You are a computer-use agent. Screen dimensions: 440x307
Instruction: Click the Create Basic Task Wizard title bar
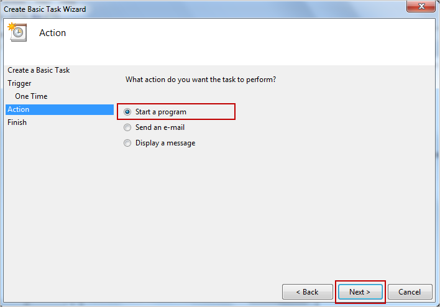click(x=186, y=9)
